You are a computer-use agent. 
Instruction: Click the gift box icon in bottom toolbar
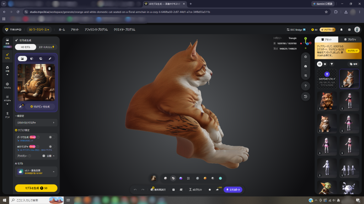(x=173, y=190)
